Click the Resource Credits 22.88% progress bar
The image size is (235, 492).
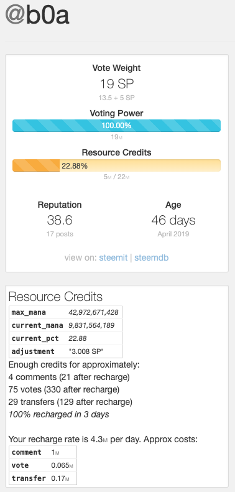click(116, 165)
